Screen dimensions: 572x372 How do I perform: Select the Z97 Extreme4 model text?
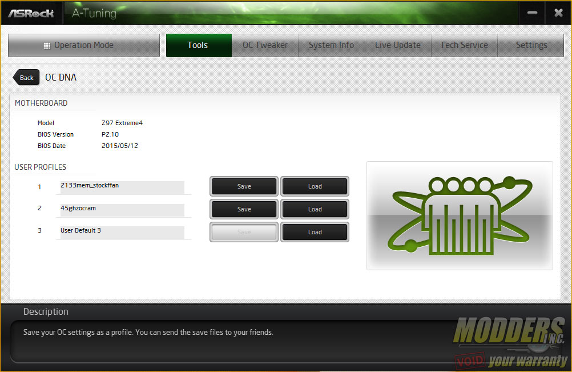click(122, 123)
